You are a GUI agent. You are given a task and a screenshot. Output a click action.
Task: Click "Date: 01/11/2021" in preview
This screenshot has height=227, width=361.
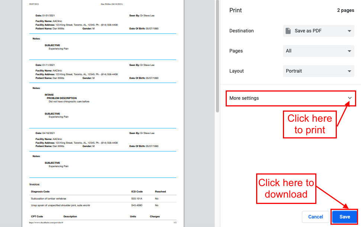45,65
